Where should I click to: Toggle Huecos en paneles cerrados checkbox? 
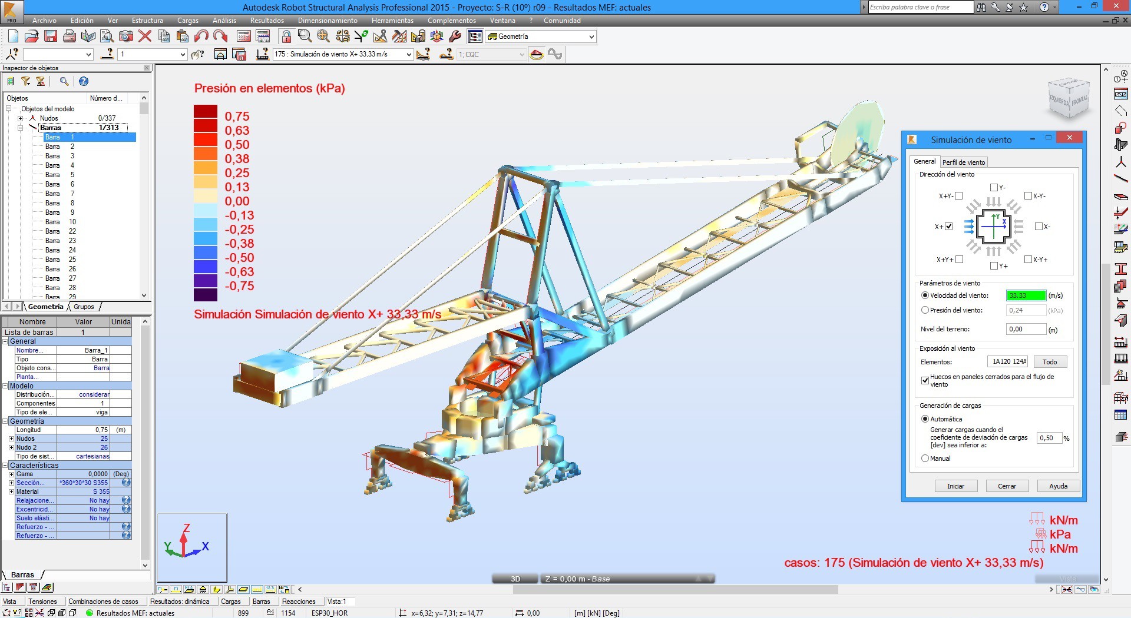[x=925, y=380]
